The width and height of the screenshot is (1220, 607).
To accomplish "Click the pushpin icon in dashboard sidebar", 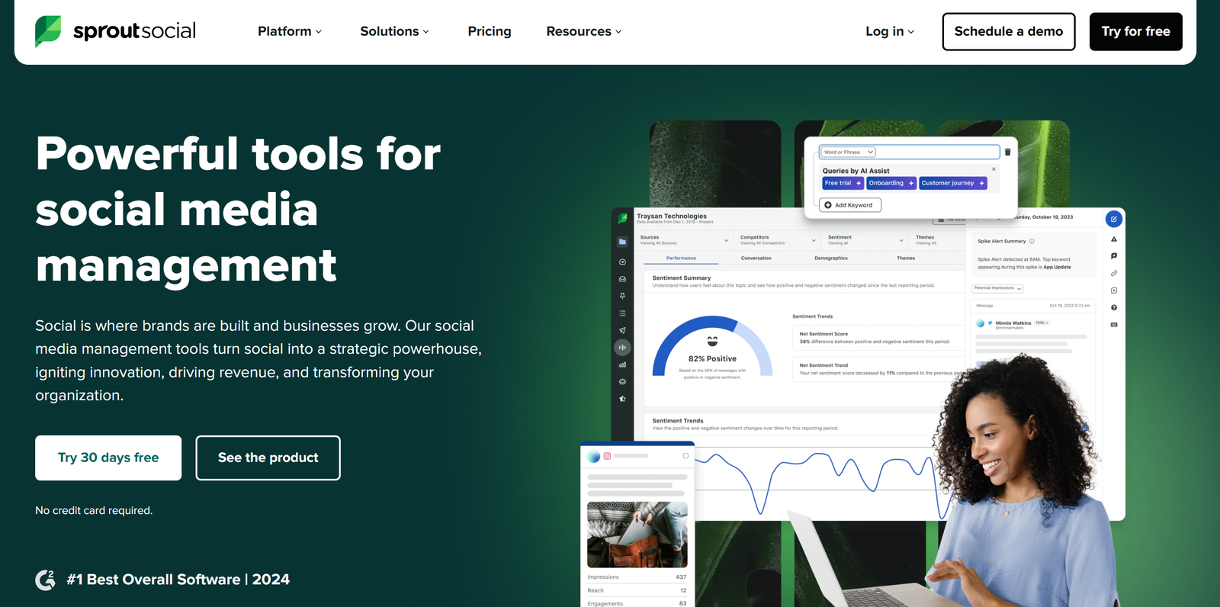I will [x=622, y=296].
